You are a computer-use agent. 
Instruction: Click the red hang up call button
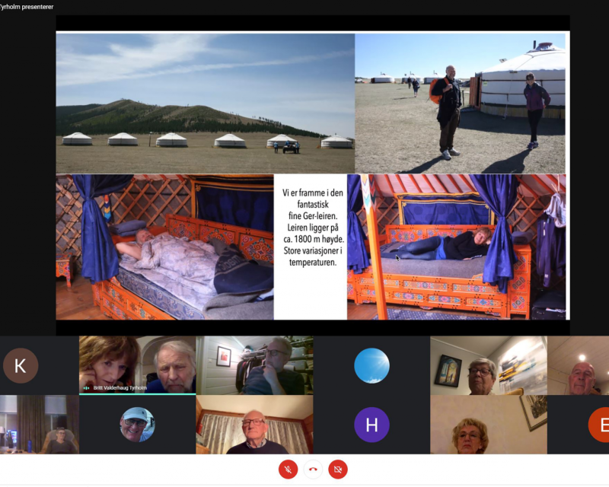click(313, 469)
